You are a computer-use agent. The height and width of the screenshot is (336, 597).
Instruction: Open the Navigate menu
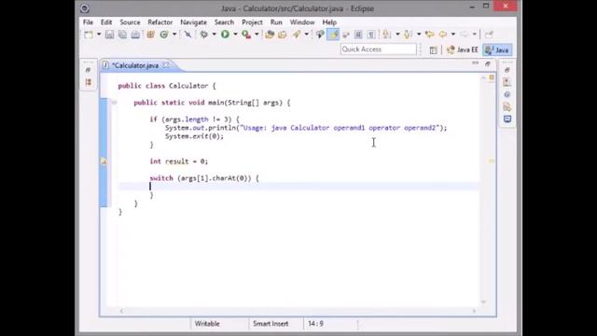193,22
